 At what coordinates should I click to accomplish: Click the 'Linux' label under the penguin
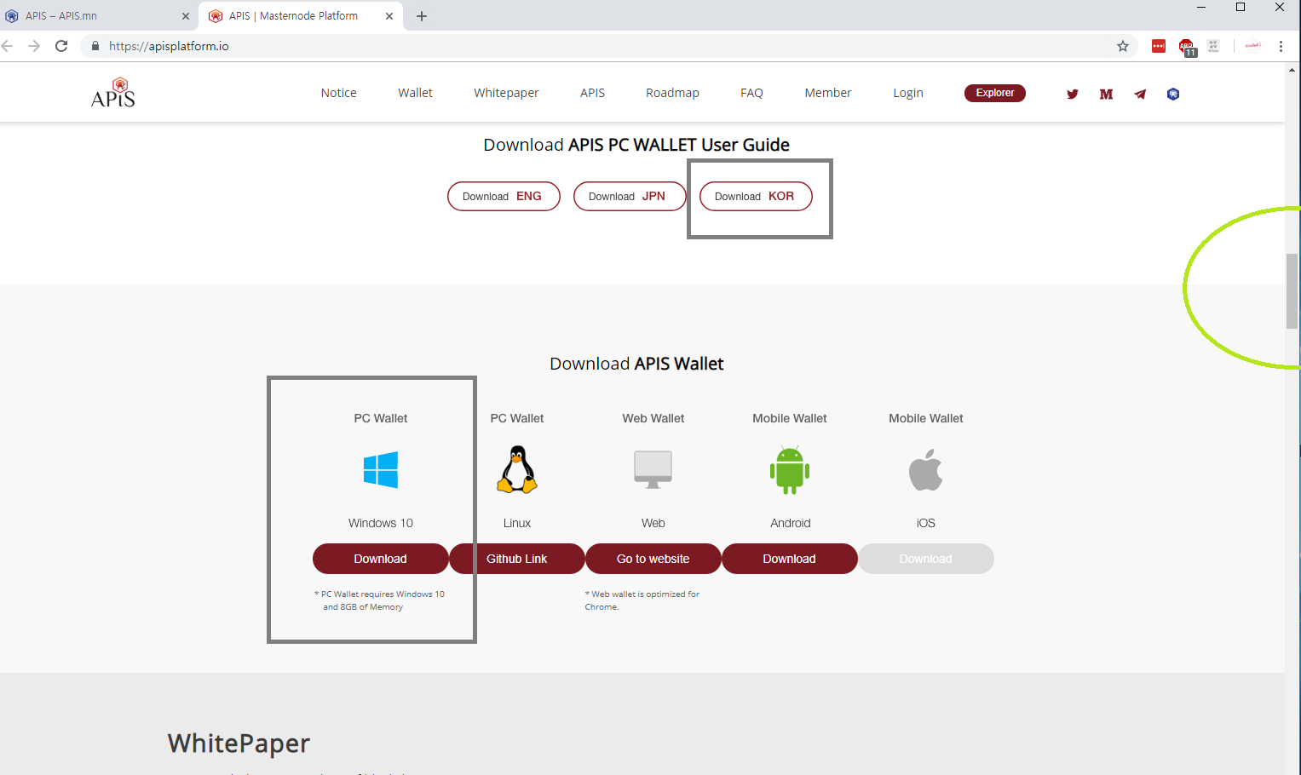(x=517, y=523)
